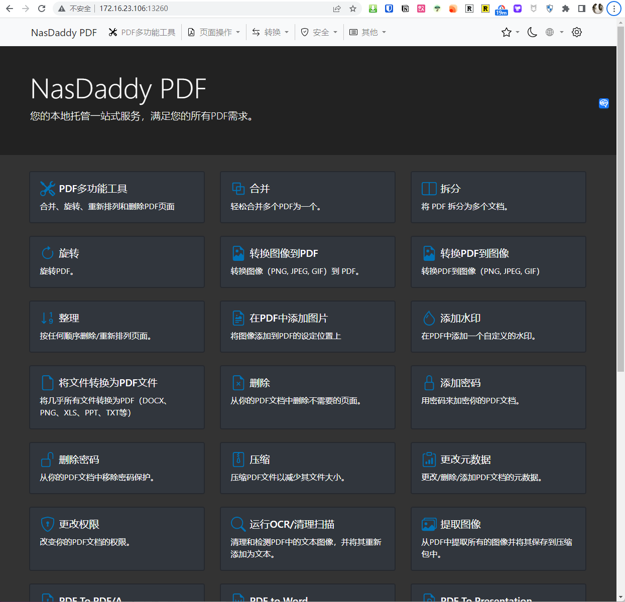Open the 安全 navigation menu
Image resolution: width=625 pixels, height=602 pixels.
319,32
